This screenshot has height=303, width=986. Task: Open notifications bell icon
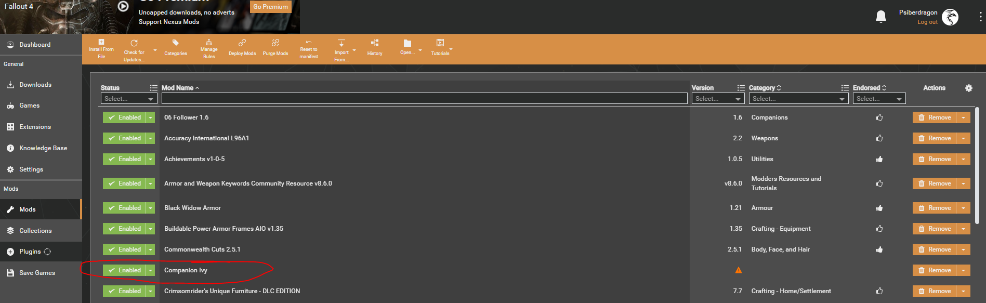click(x=881, y=17)
